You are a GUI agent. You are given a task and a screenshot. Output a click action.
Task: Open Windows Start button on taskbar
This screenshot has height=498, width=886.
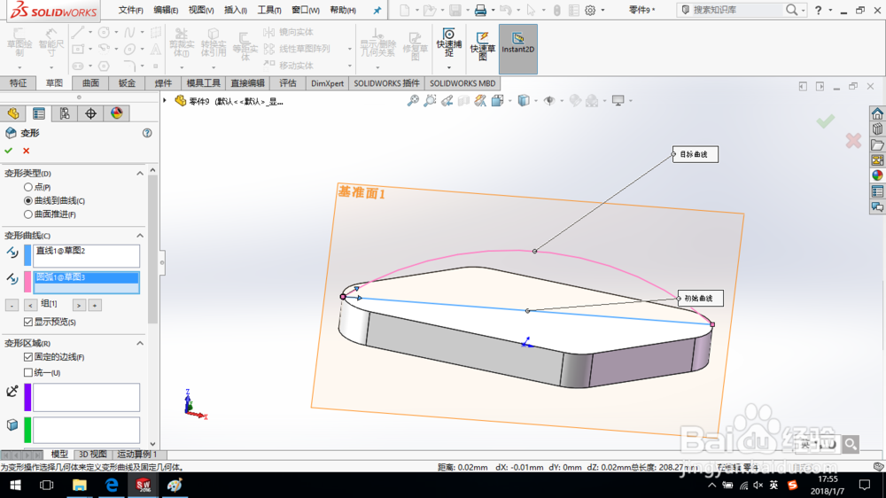tap(15, 485)
